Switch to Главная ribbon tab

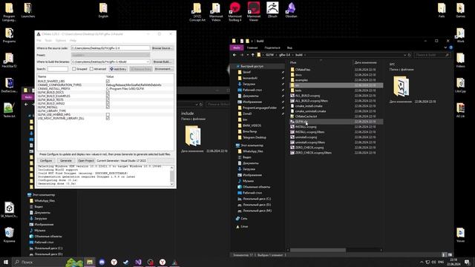[x=252, y=47]
